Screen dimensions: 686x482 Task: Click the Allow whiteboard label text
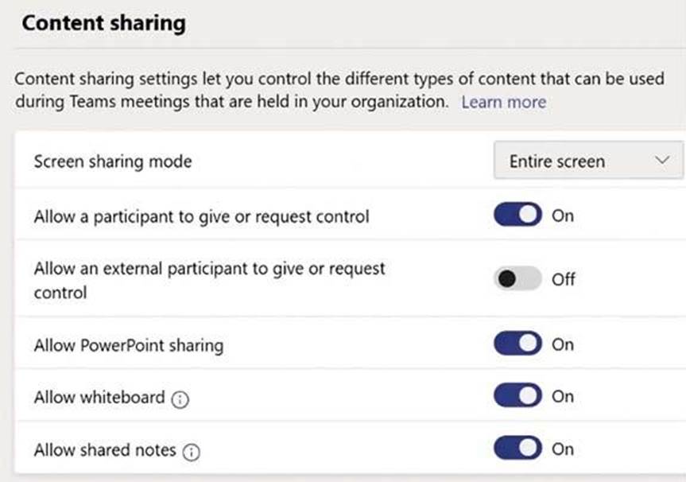(x=99, y=398)
